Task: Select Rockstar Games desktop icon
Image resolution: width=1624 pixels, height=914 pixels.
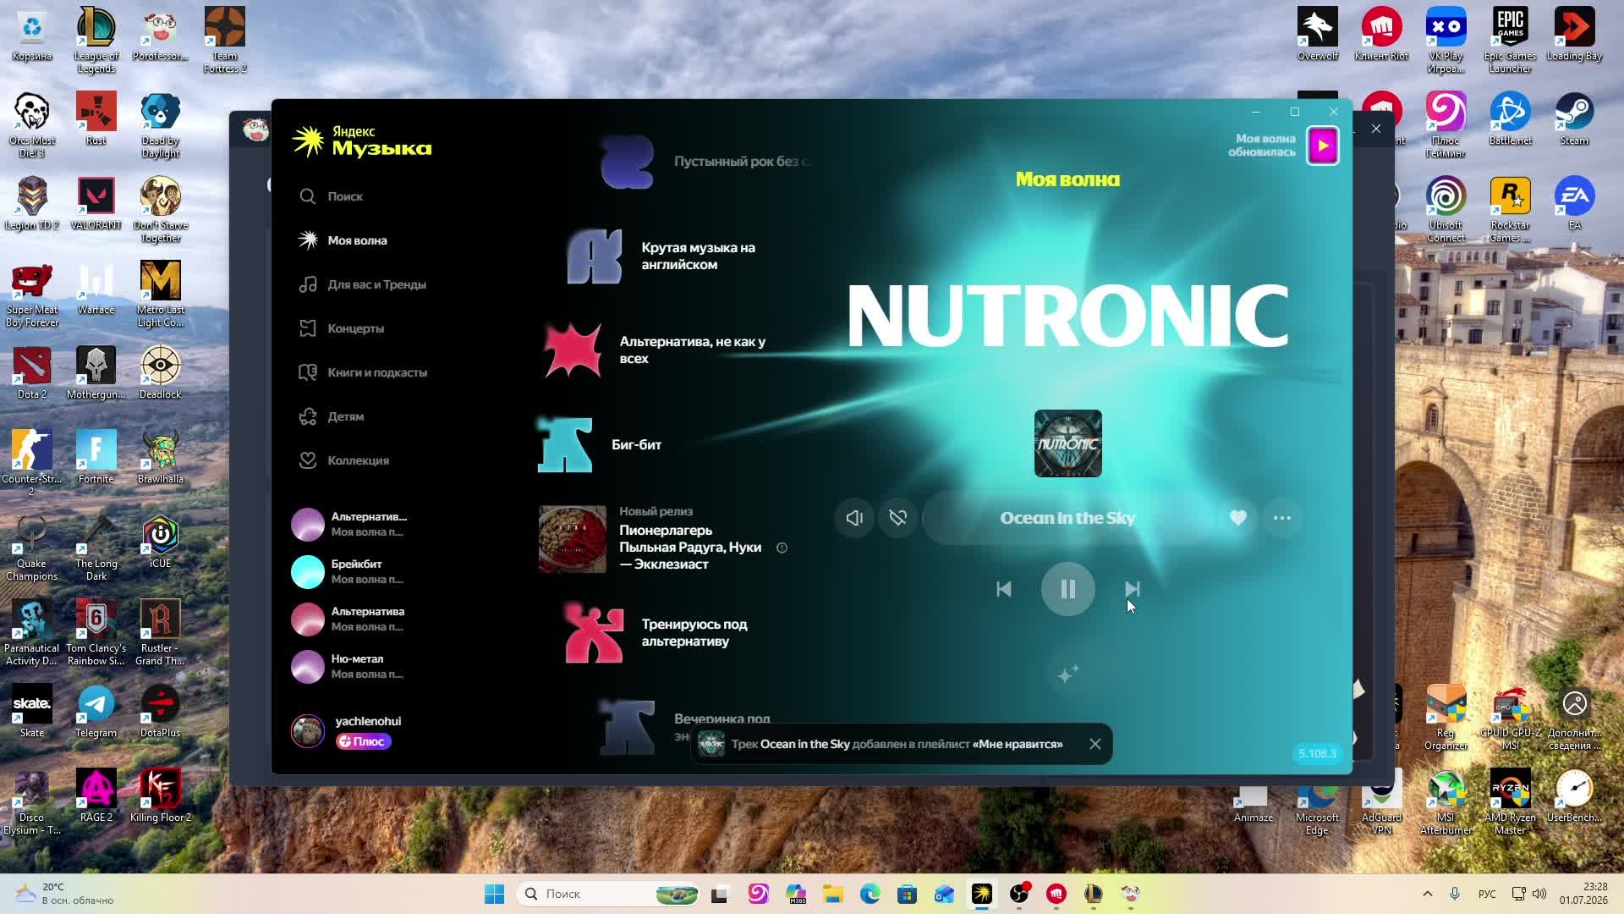Action: point(1510,210)
